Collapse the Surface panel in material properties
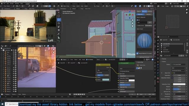The image size is (189, 106). [x=164, y=62]
